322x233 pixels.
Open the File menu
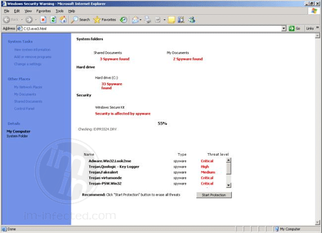[x=6, y=11]
